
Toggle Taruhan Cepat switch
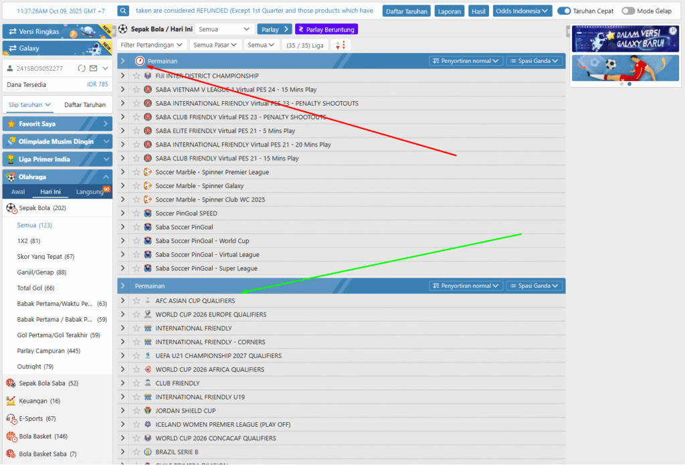click(x=564, y=11)
